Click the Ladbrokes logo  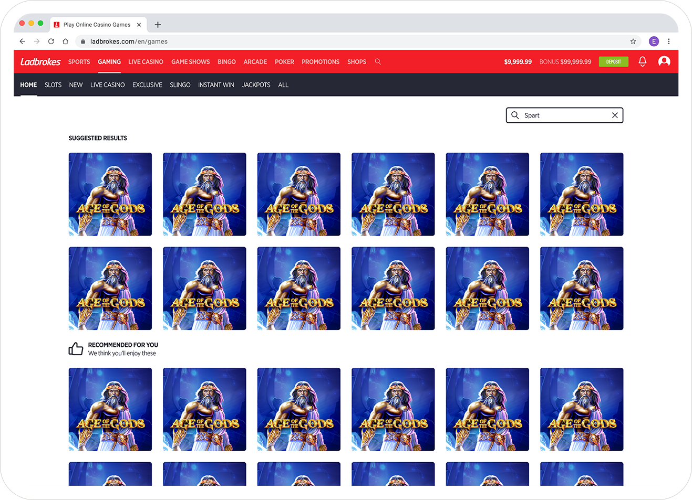pyautogui.click(x=40, y=62)
